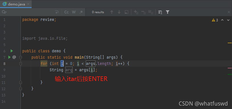The width and height of the screenshot is (232, 109).
Task: Click 'args[i]' on line 9
Action: tap(87, 70)
